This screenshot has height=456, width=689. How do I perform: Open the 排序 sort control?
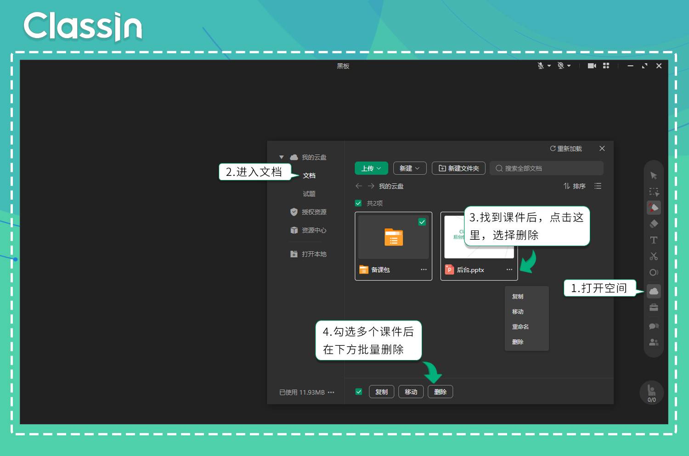point(575,186)
